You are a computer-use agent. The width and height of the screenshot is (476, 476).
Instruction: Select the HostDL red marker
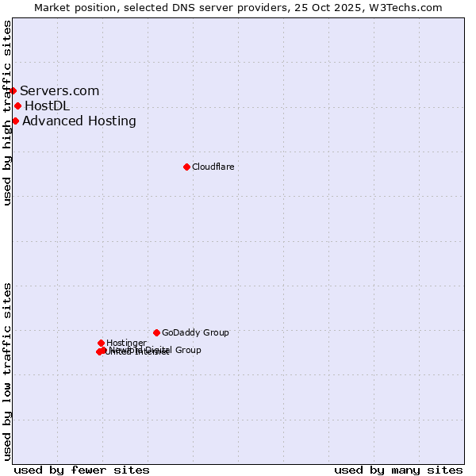pyautogui.click(x=17, y=106)
